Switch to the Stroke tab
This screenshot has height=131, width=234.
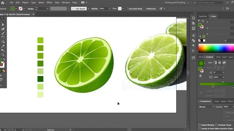201,57
